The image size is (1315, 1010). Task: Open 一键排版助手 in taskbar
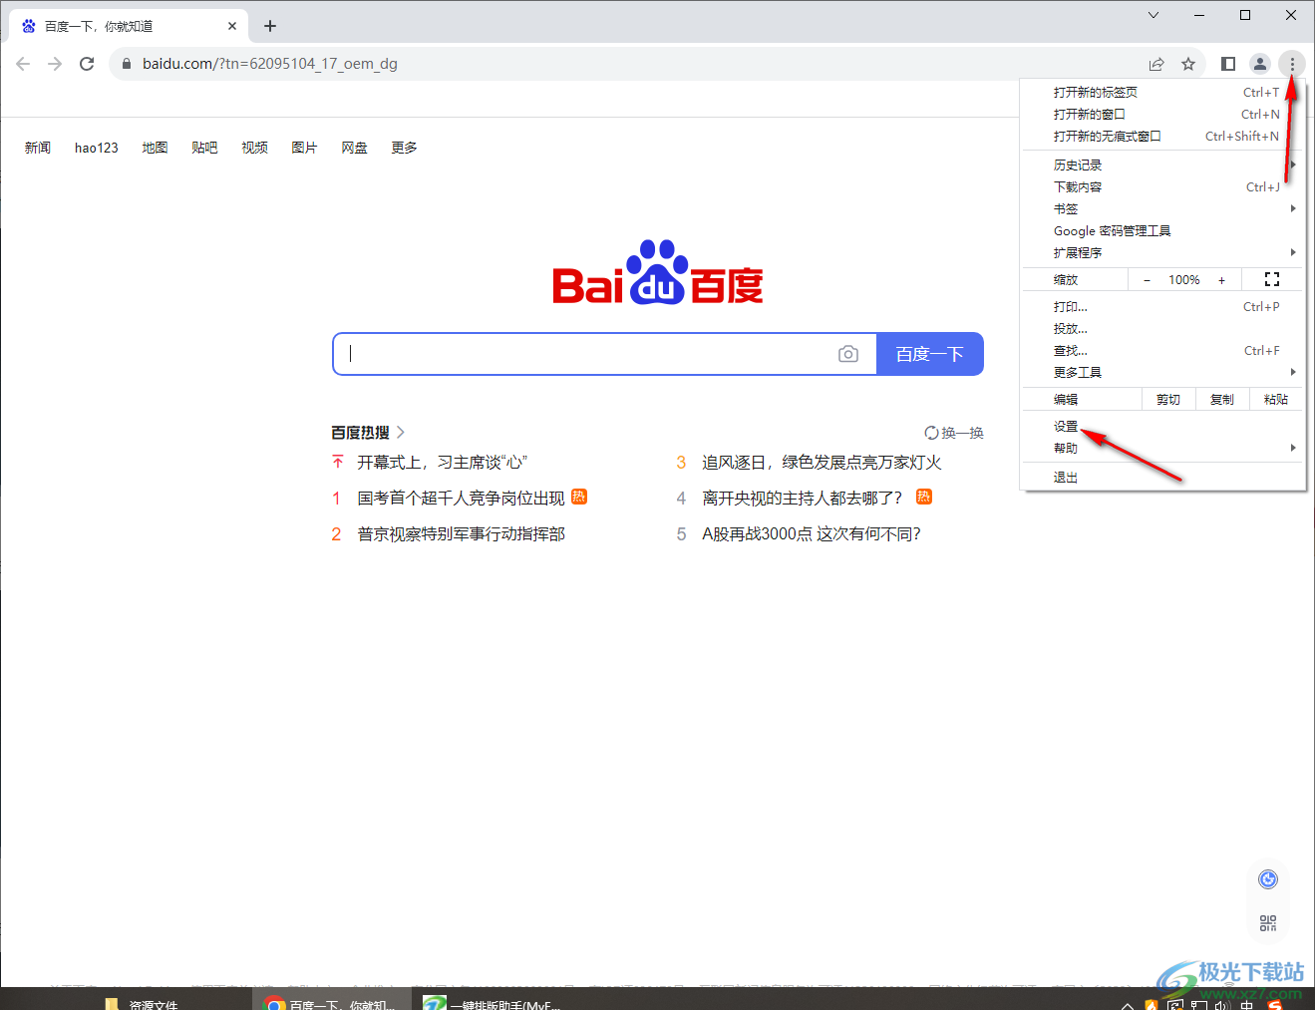493,1003
